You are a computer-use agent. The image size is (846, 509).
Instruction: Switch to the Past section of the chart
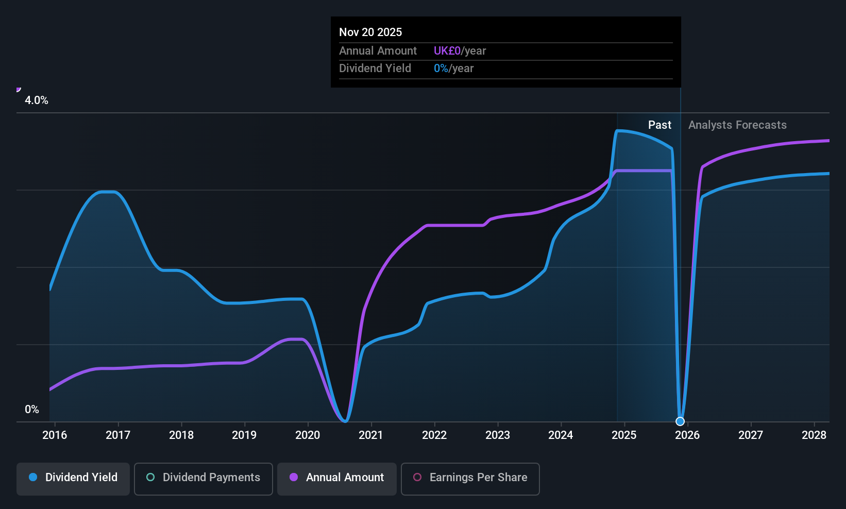point(660,125)
